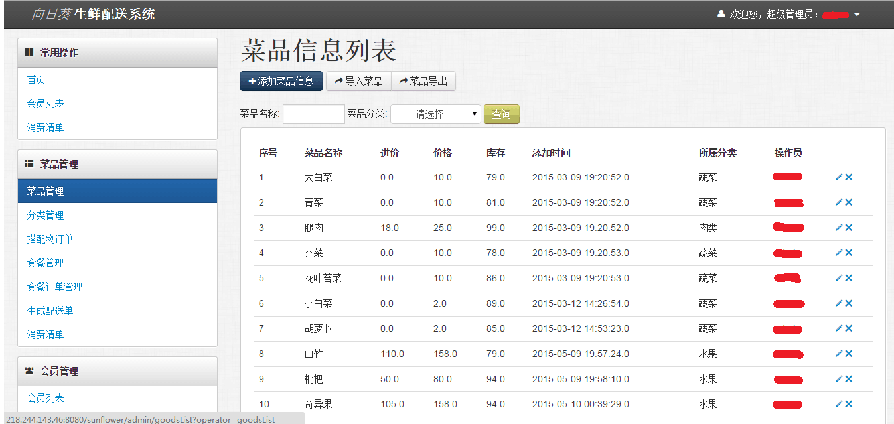Click the 菜品导出 export button

coord(423,81)
